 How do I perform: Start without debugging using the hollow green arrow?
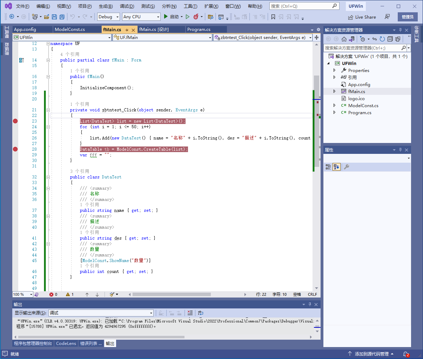(x=188, y=17)
